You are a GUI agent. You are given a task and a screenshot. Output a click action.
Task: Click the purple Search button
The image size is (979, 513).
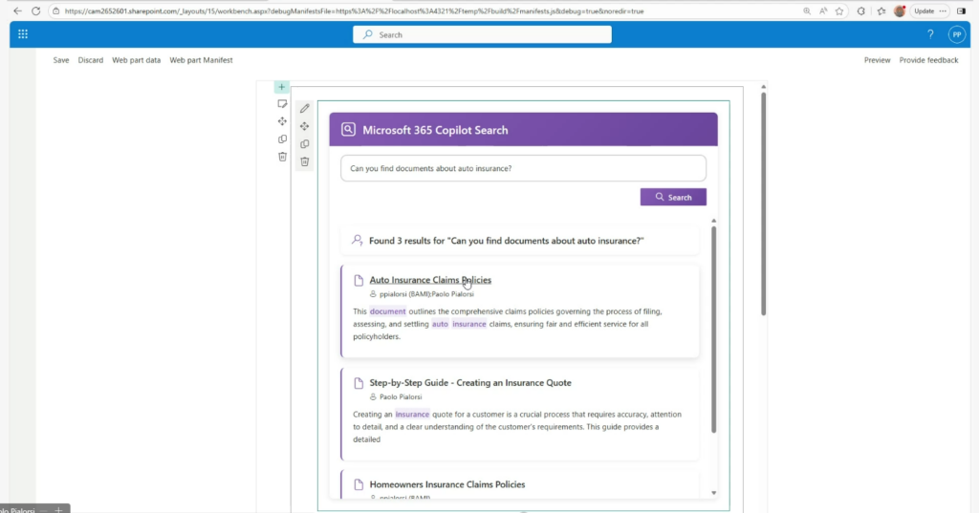point(673,197)
